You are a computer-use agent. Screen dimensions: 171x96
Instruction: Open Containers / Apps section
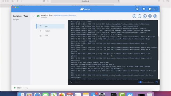21,16
